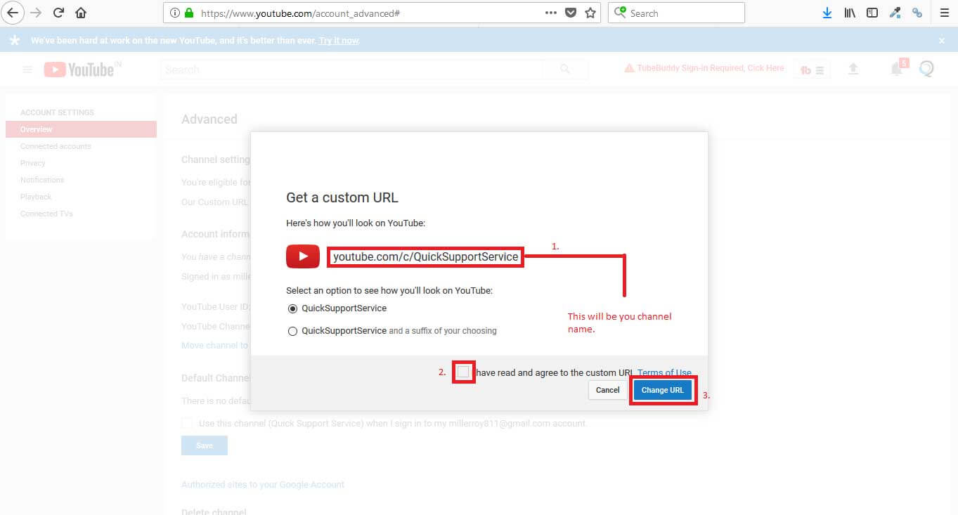
Task: Open the page actions ellipsis menu
Action: (551, 12)
